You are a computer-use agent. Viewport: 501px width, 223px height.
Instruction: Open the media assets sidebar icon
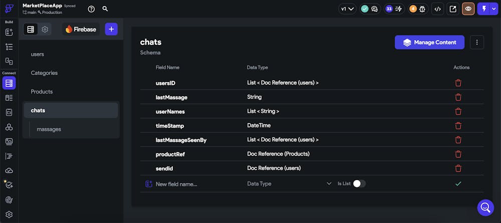(9, 141)
